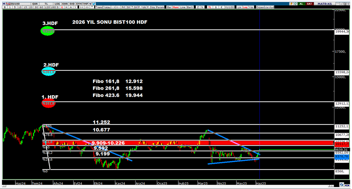Click the <> expand chart button
The width and height of the screenshot is (352, 189).
(87, 7)
